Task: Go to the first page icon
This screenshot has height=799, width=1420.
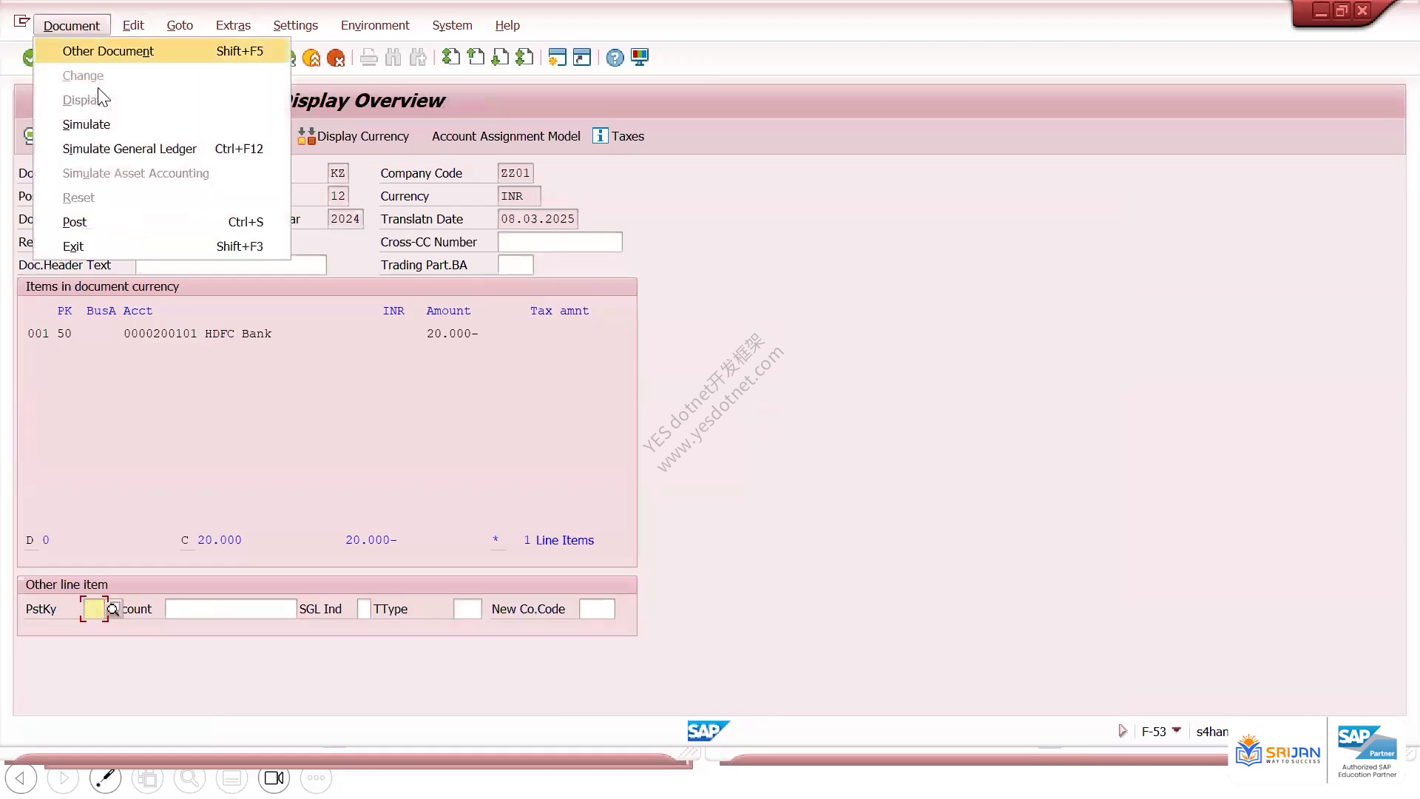Action: 450,57
